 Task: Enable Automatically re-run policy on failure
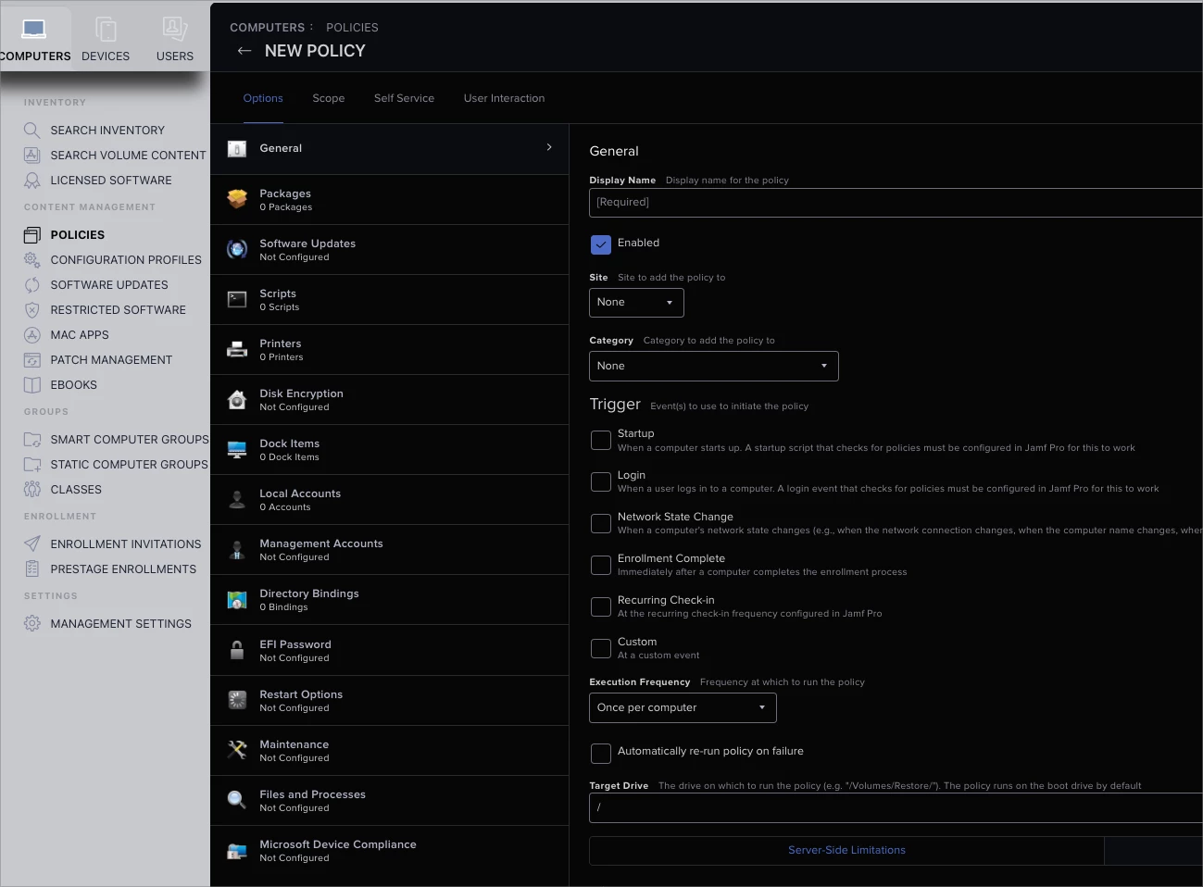601,753
